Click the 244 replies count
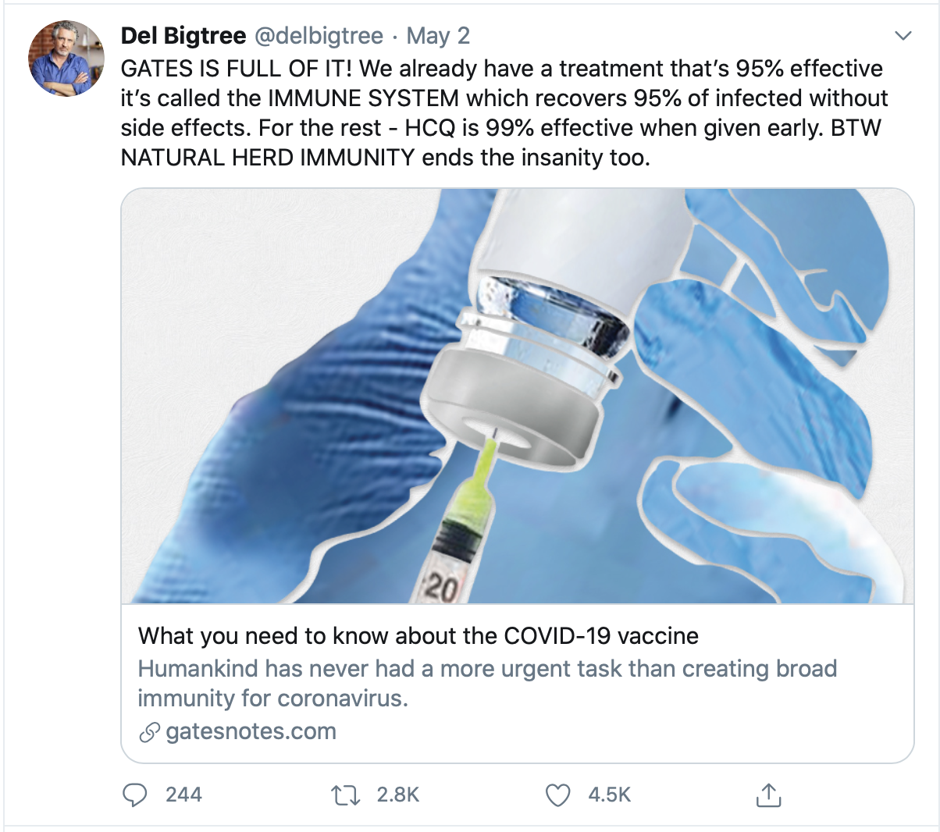Screen dimensions: 940x832 pyautogui.click(x=183, y=795)
